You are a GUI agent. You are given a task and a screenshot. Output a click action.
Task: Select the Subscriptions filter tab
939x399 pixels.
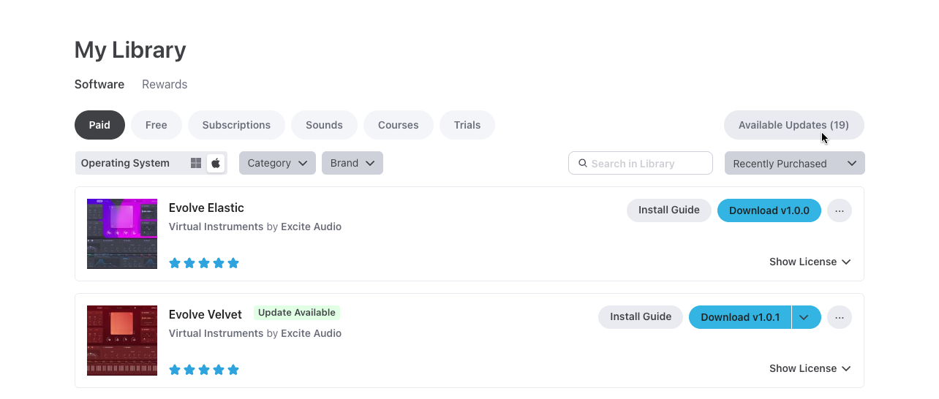point(236,125)
